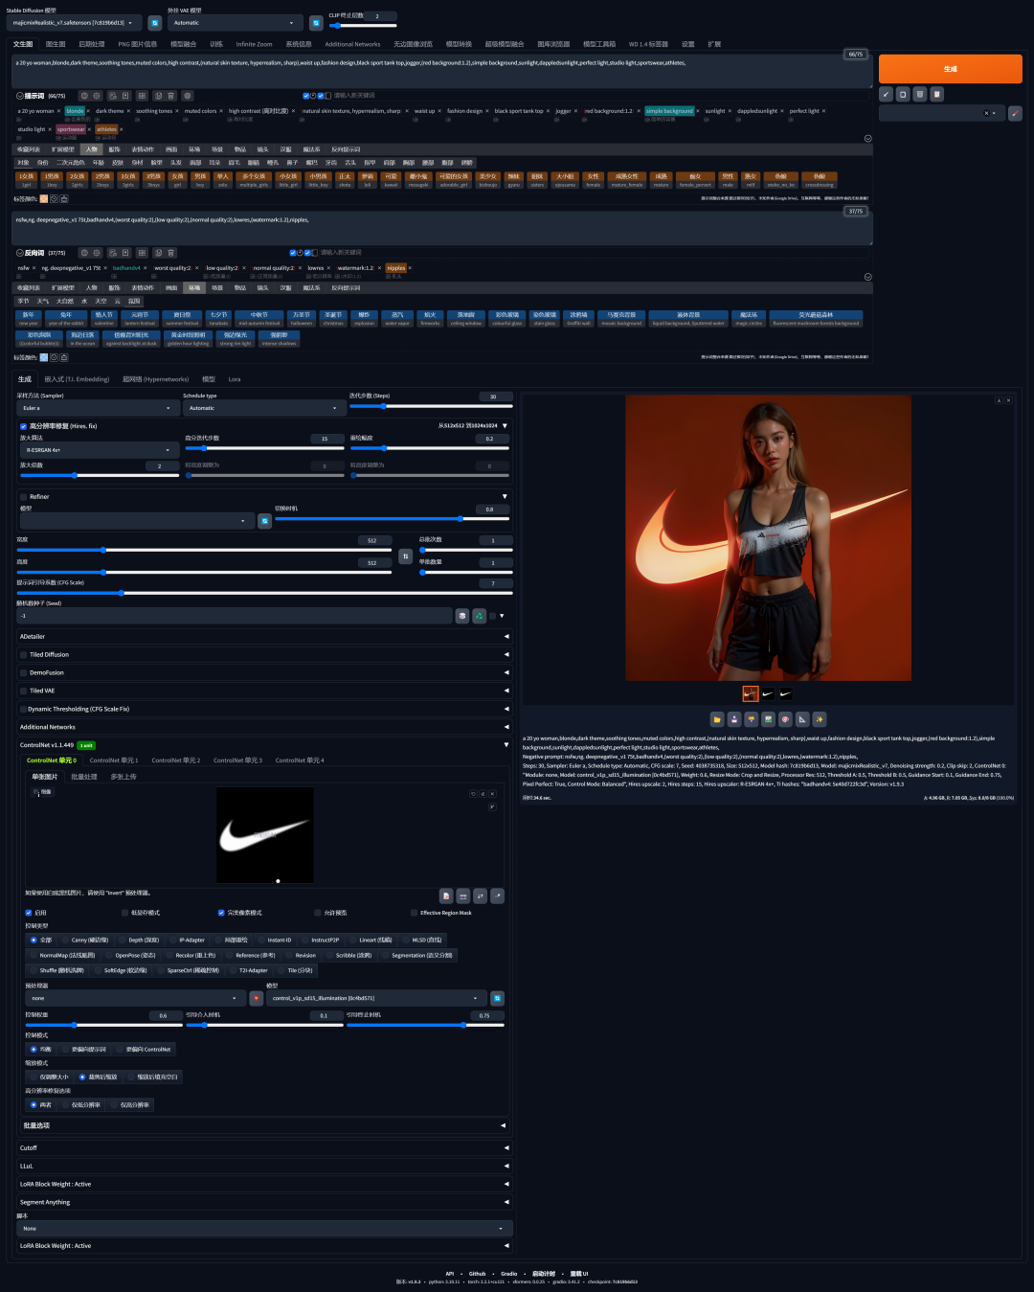Image resolution: width=1034 pixels, height=1292 pixels.
Task: Clear the prompt with the trash icon below Generate
Action: (x=920, y=94)
